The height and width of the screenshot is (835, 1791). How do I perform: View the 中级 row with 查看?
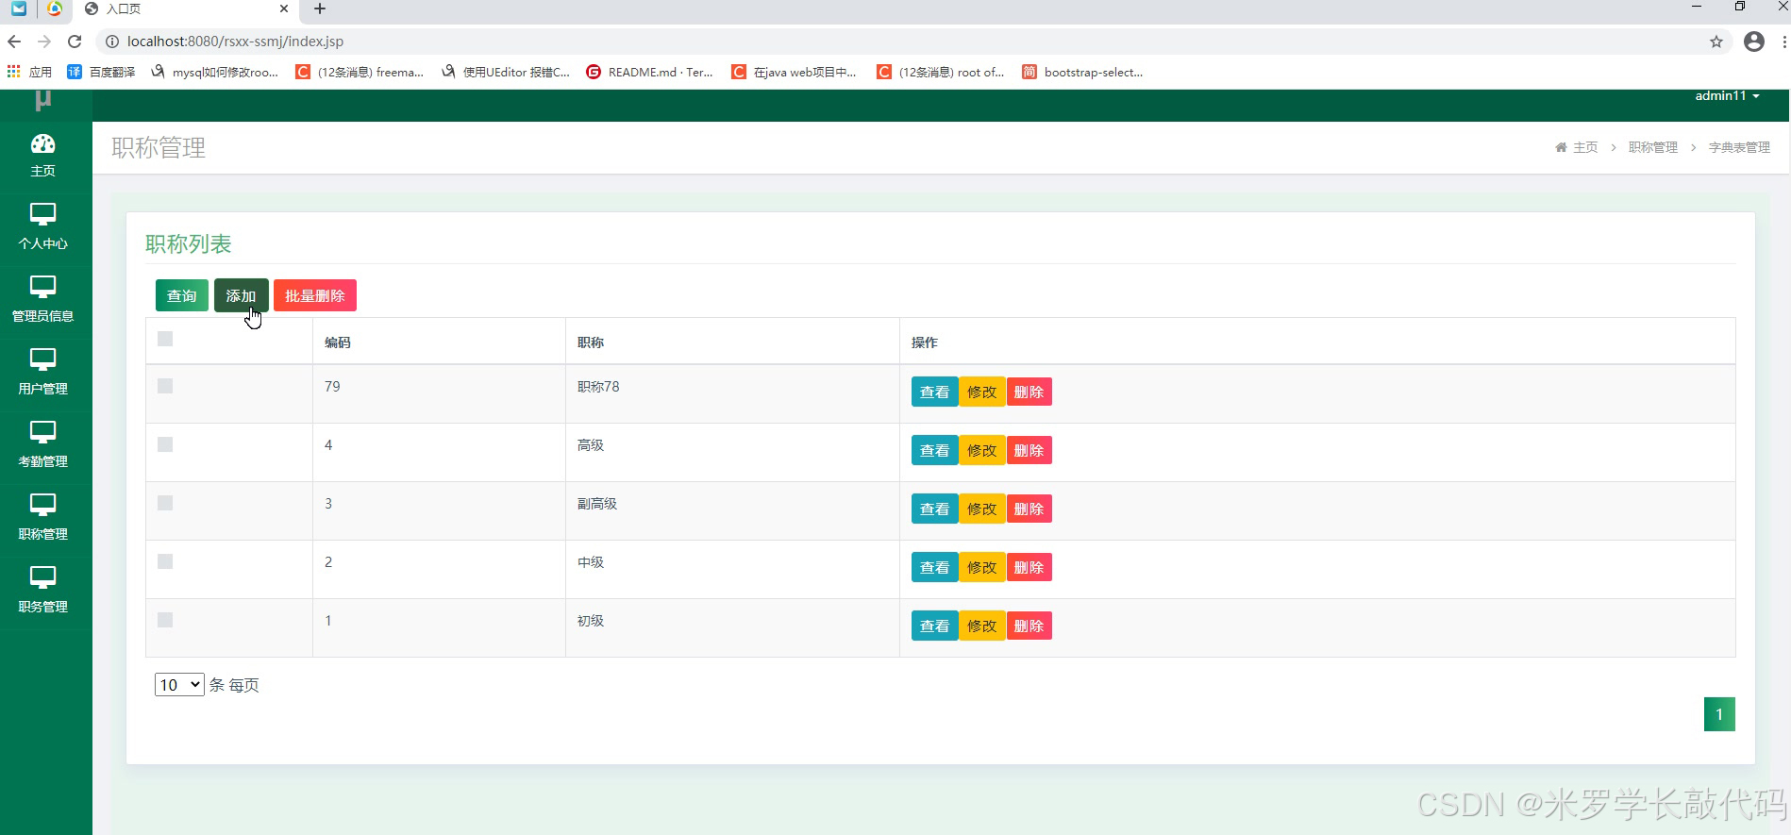point(934,567)
